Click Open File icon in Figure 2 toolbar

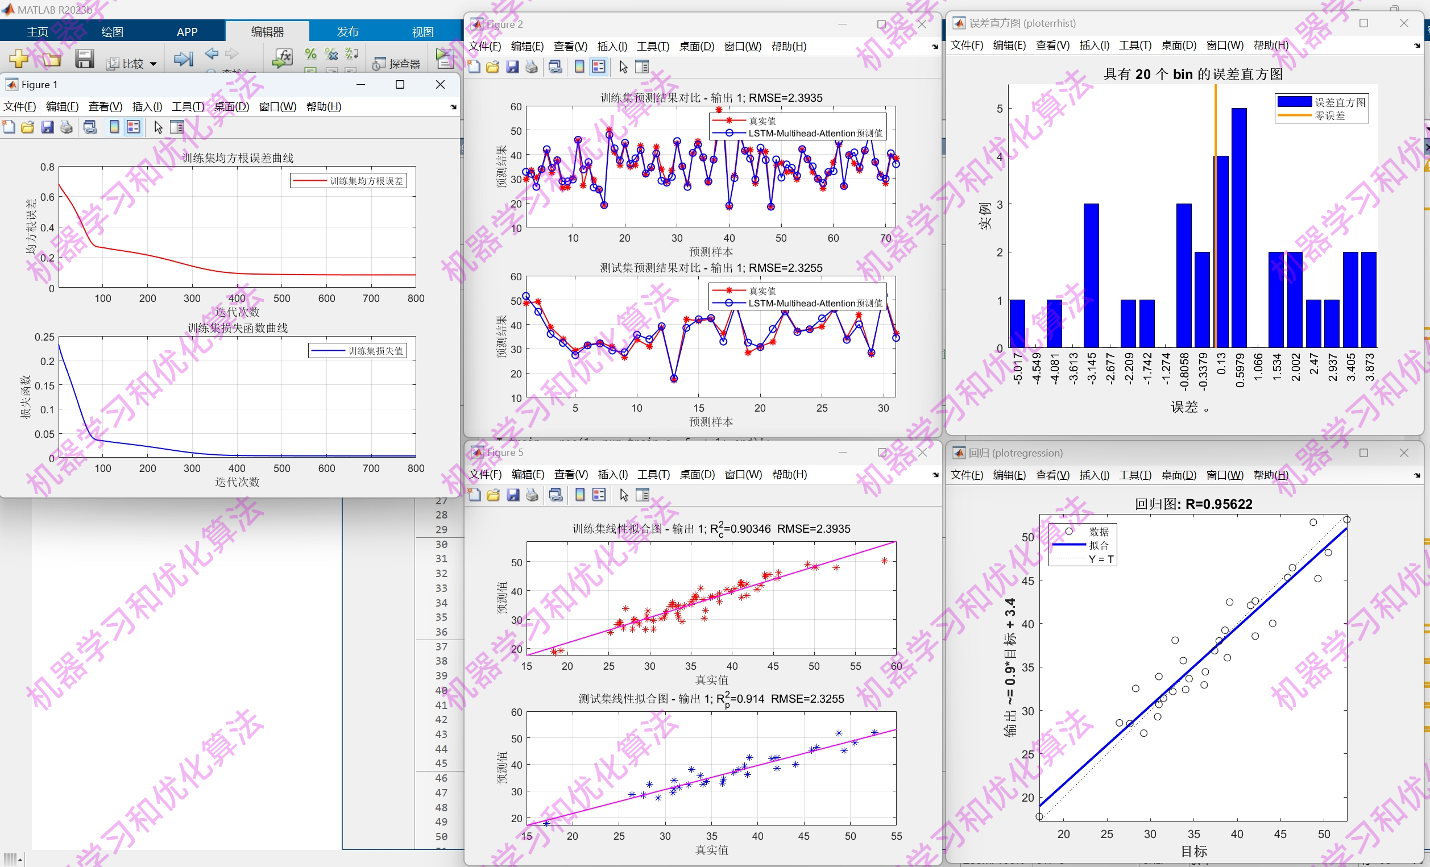[x=493, y=67]
